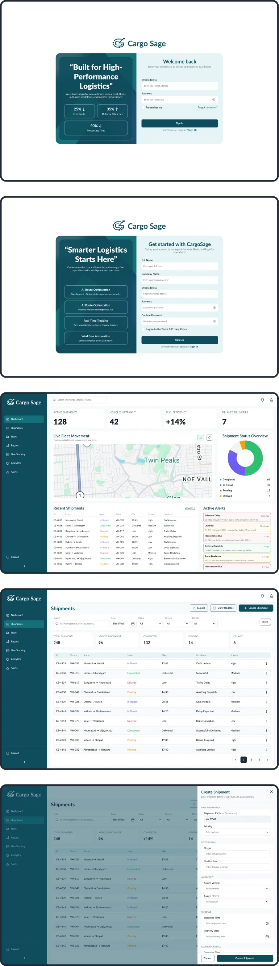Open Vehicle filter dropdown on Shipments screen
Image resolution: width=279 pixels, height=966 pixels.
(x=177, y=624)
